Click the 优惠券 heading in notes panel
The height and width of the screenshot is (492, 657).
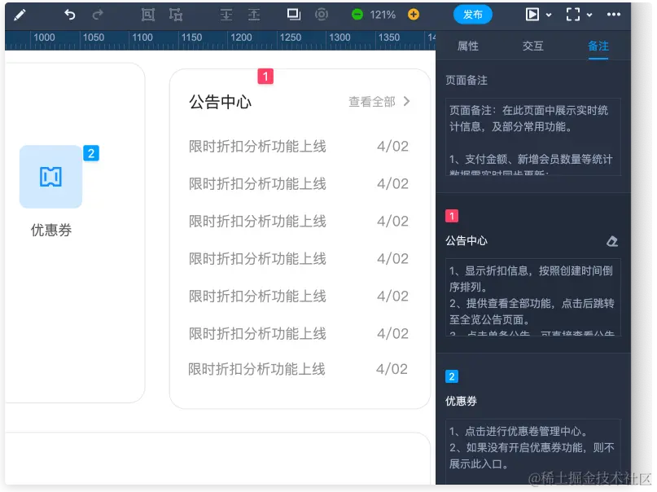[x=461, y=401]
